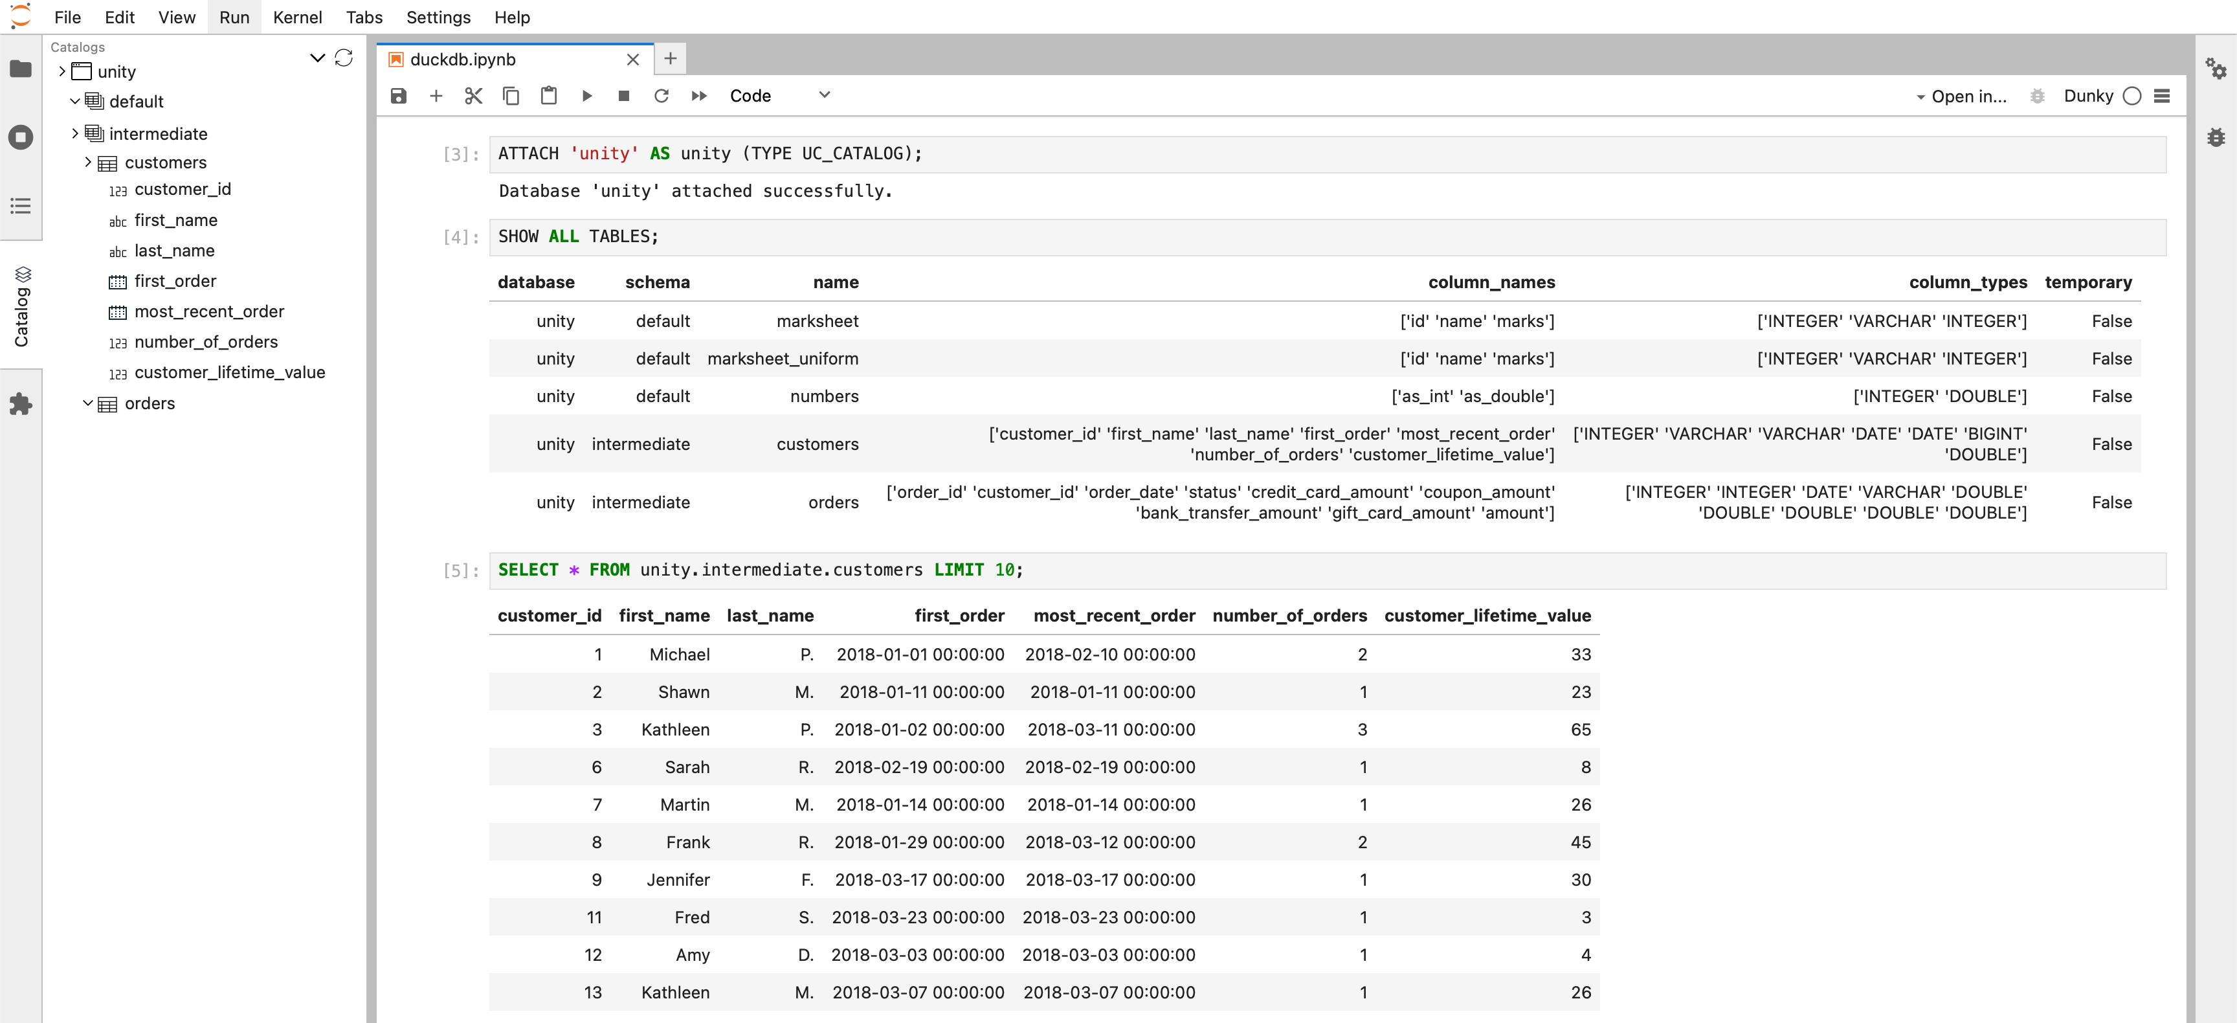The width and height of the screenshot is (2237, 1023).
Task: Click the Jupyter logo icon
Action: click(20, 16)
